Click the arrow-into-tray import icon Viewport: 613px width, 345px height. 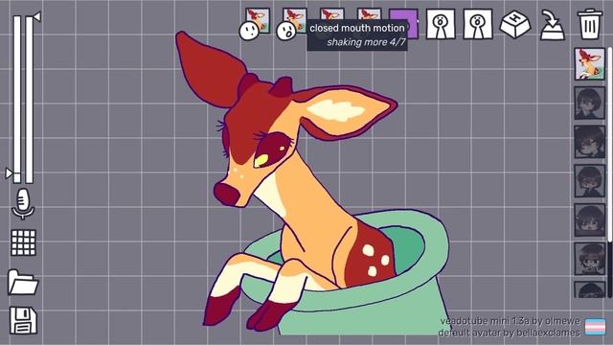(x=552, y=25)
